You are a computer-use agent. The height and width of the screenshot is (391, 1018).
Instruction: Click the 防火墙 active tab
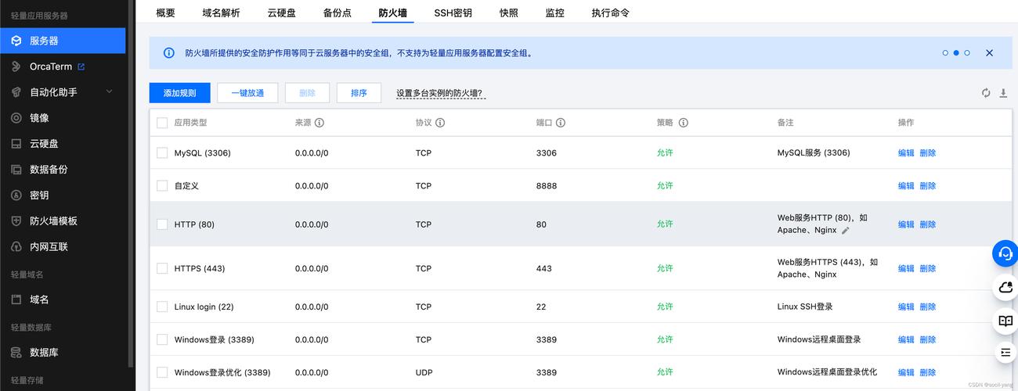(392, 13)
